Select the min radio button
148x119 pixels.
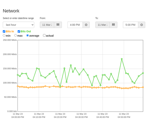click(4, 35)
